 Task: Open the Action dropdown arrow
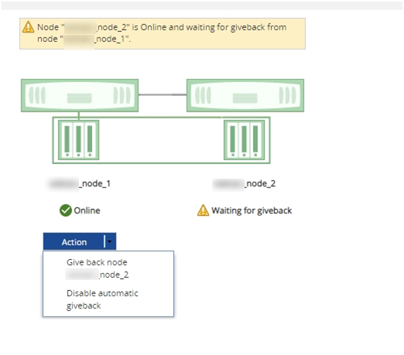[110, 241]
